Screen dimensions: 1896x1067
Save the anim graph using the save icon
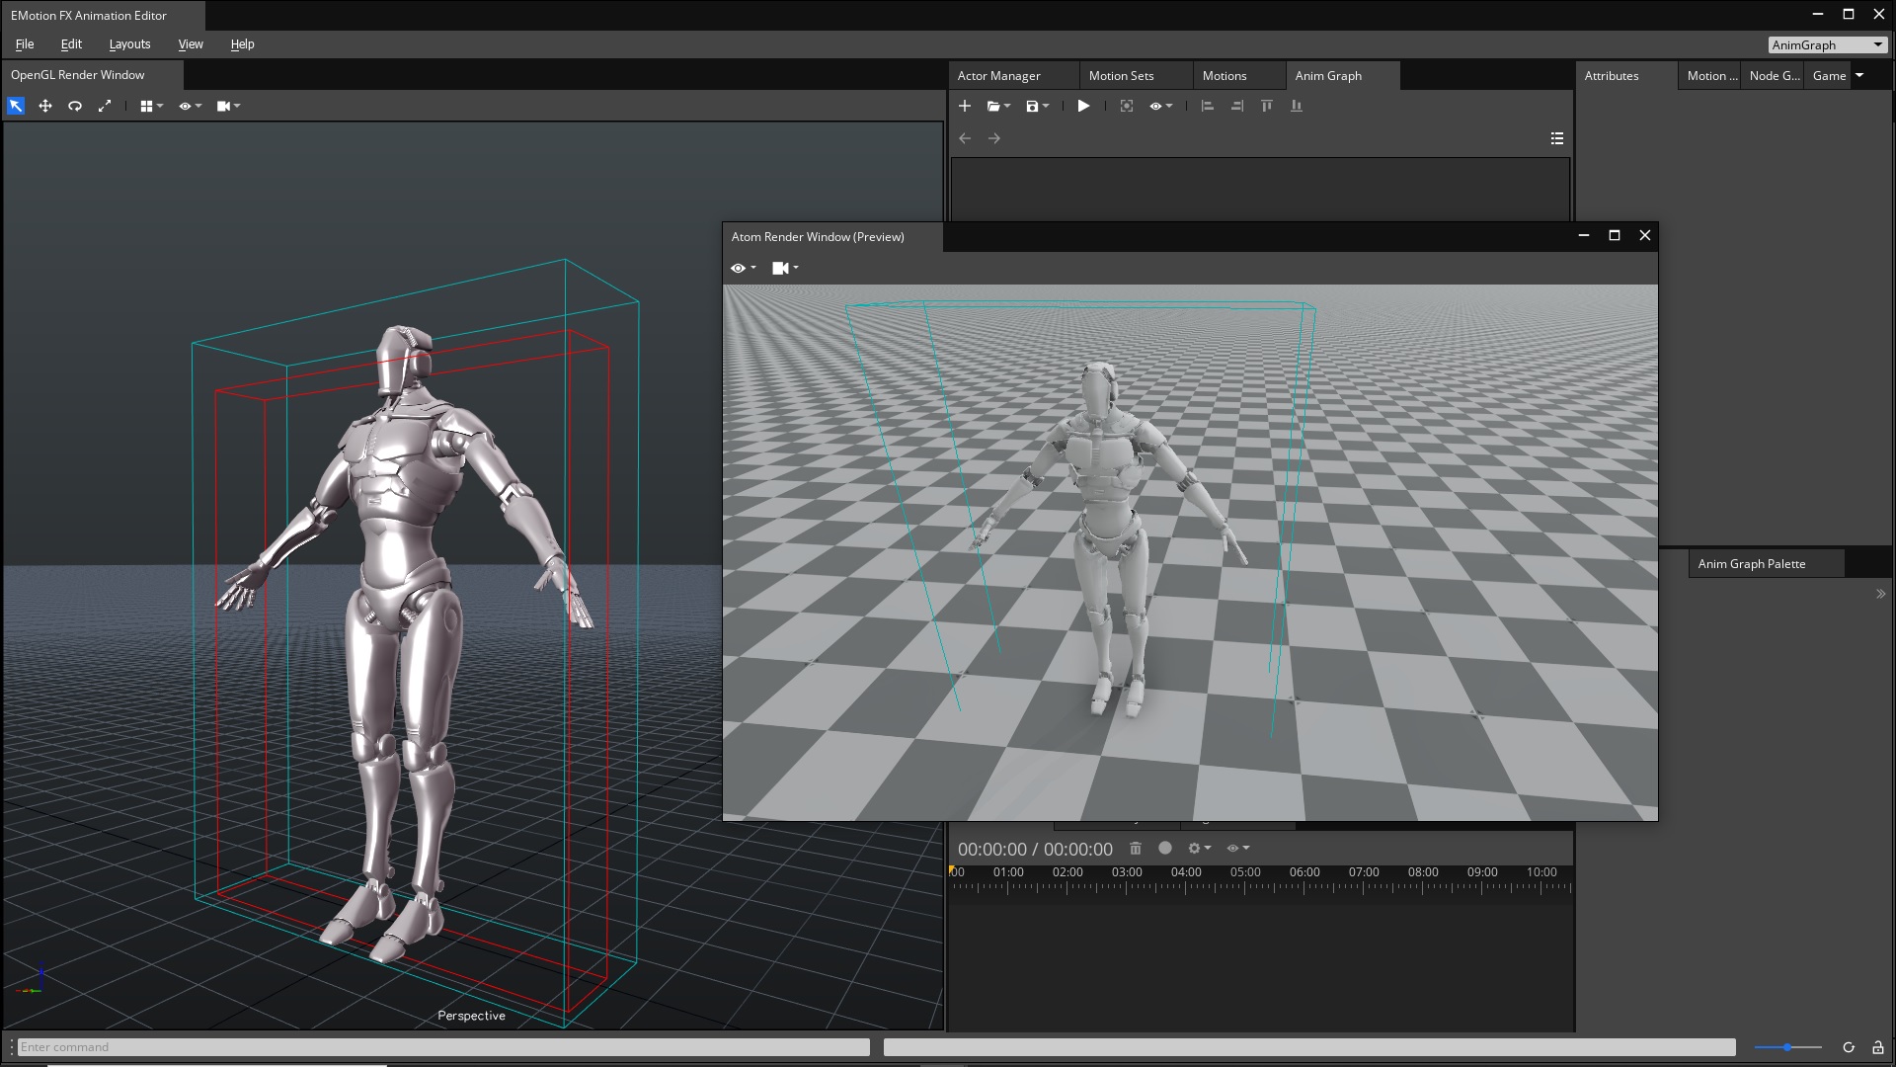[1033, 106]
